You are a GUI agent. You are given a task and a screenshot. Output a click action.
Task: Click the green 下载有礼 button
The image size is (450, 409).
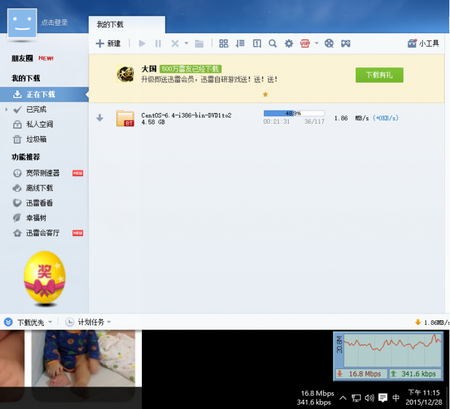point(379,75)
